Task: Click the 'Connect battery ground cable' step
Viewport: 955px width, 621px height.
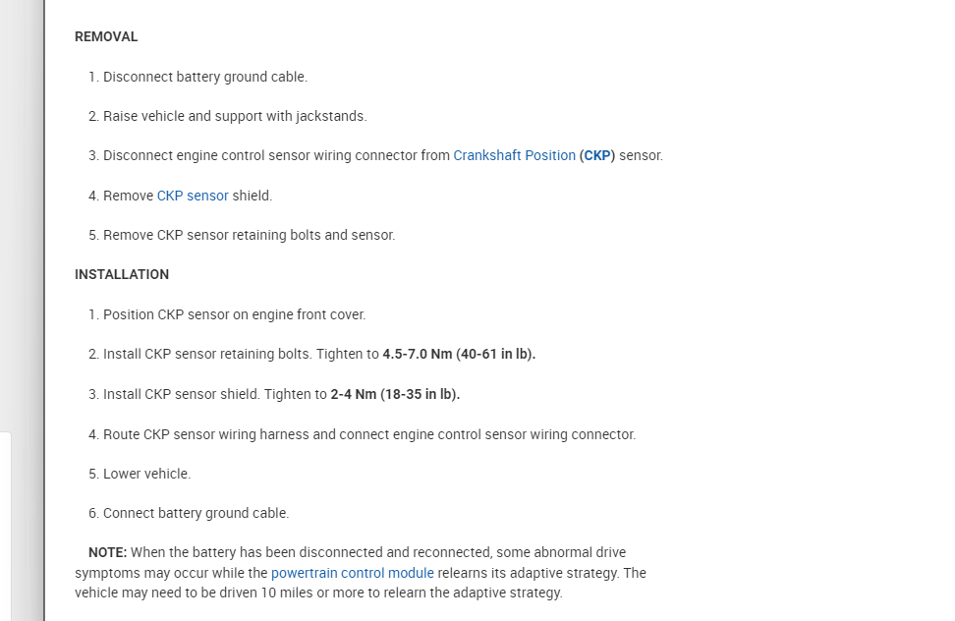Action: coord(196,513)
